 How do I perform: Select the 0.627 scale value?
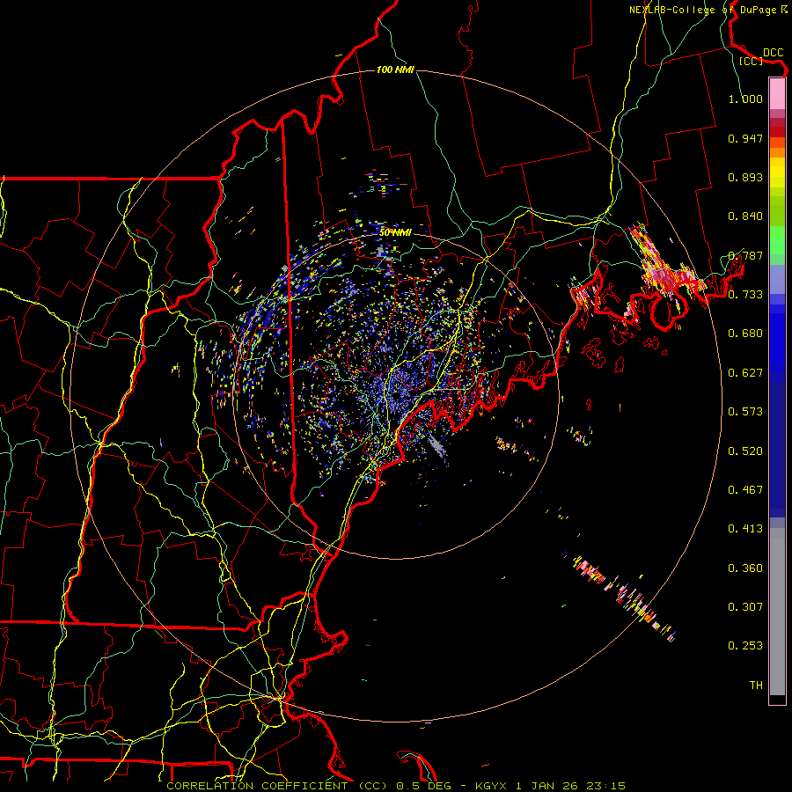(745, 373)
